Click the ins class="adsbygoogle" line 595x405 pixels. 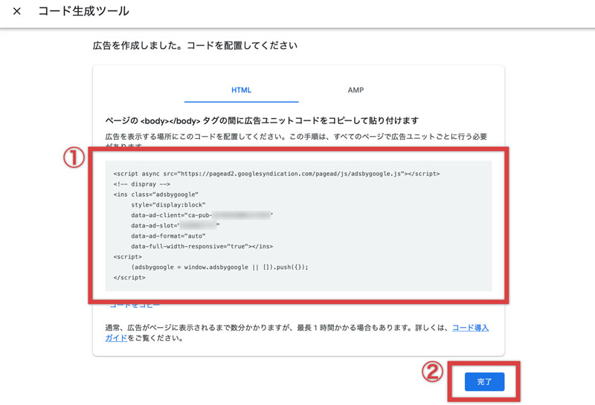point(155,195)
